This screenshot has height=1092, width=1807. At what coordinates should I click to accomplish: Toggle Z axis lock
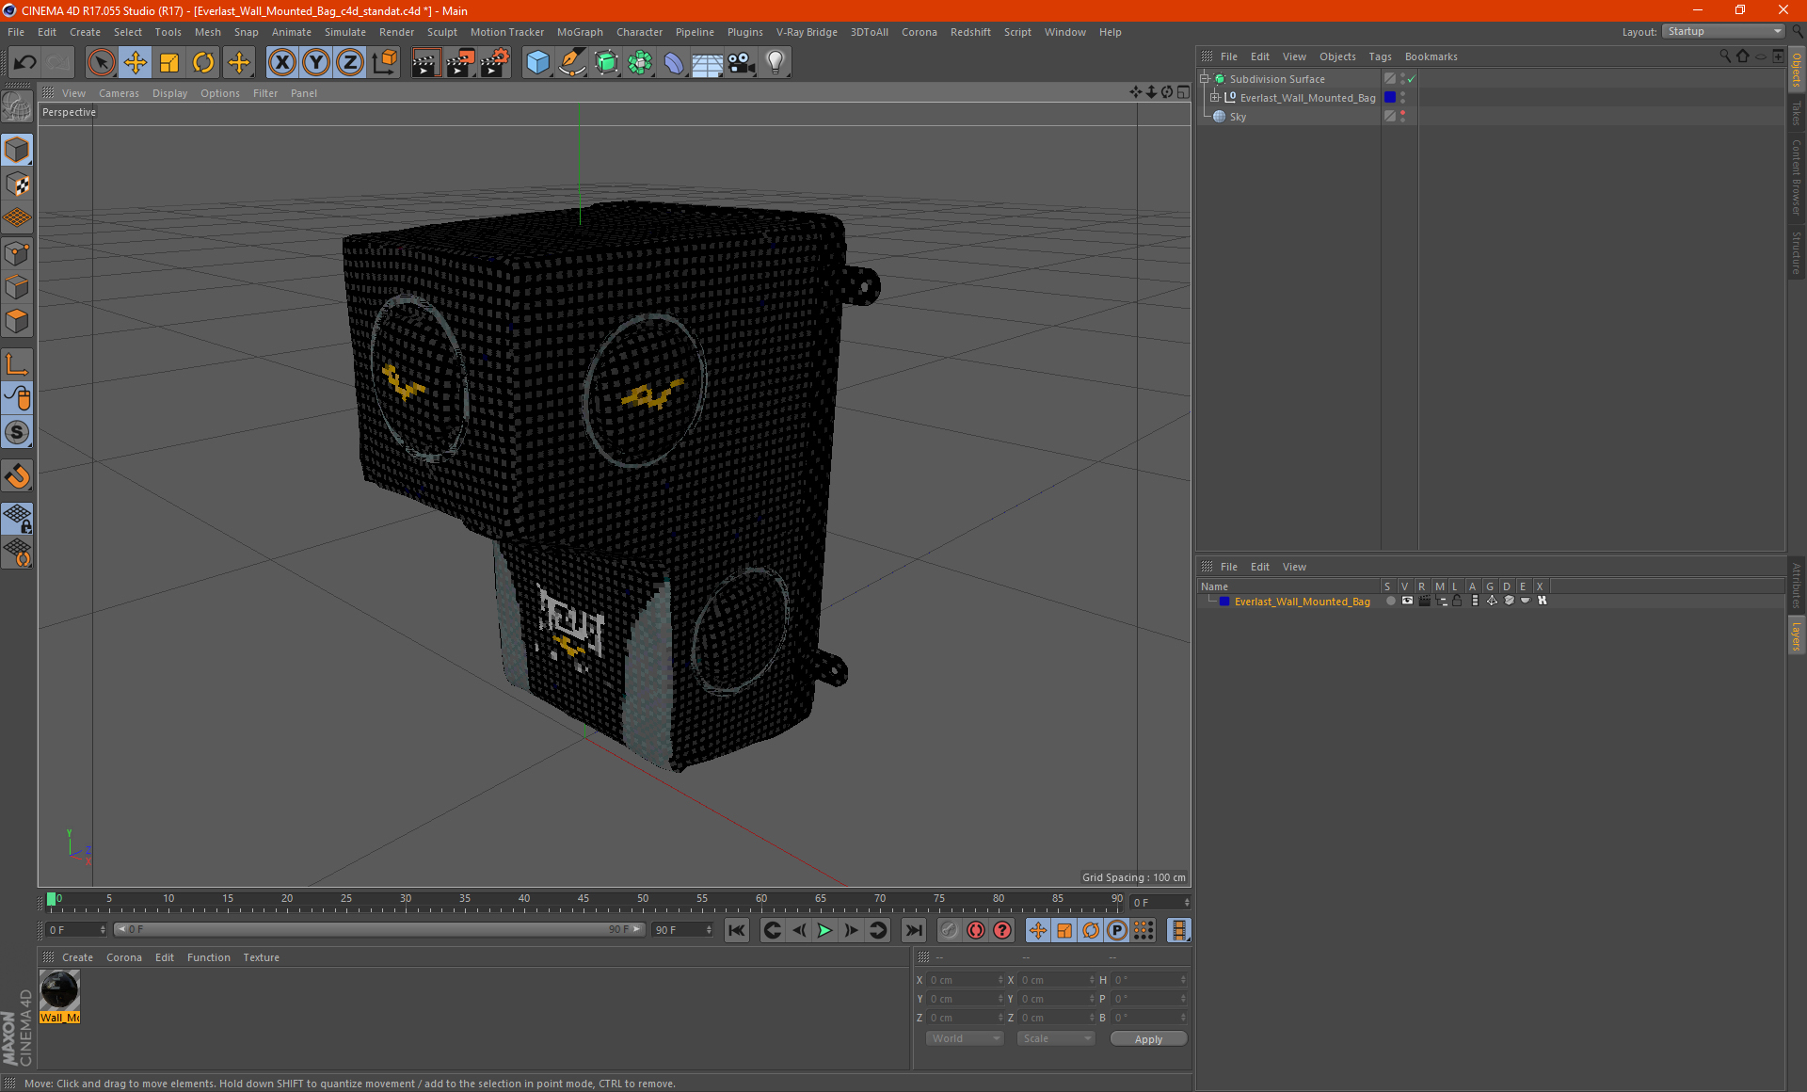tap(350, 63)
